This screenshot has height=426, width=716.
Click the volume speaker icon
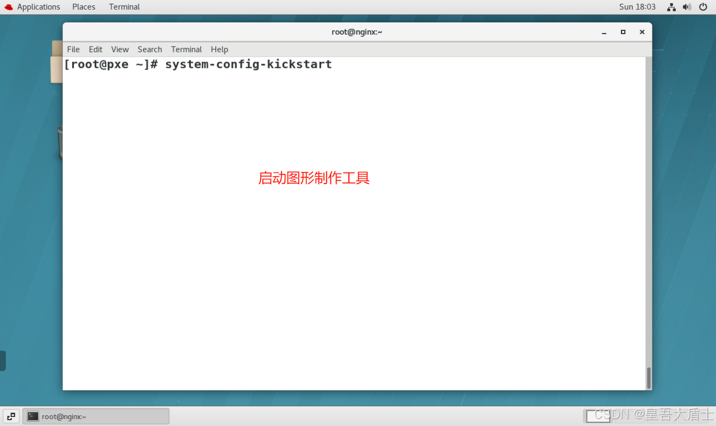pos(687,7)
